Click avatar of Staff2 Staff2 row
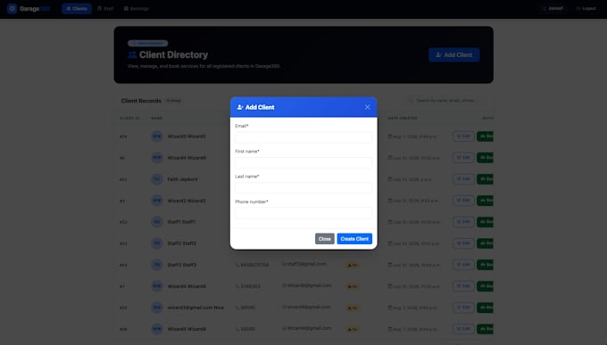This screenshot has width=607, height=345. tap(157, 243)
